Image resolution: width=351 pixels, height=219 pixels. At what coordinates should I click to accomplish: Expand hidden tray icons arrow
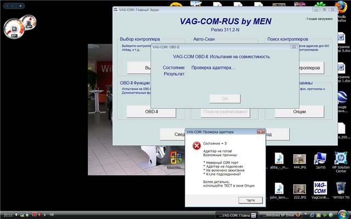[44, 215]
